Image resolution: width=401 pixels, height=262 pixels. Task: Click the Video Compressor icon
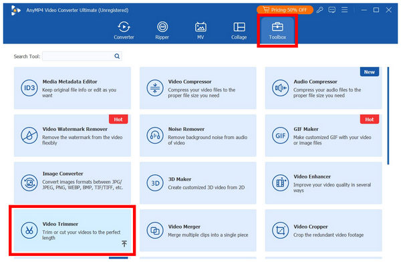pyautogui.click(x=155, y=88)
